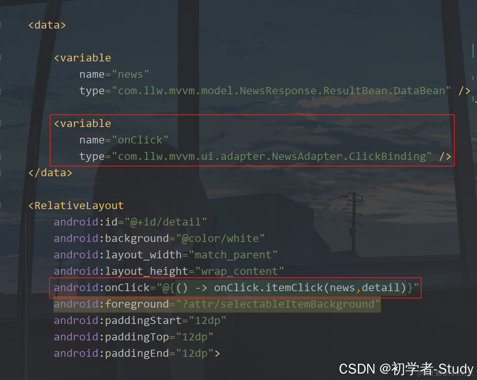Collapse the onClick variable block fold marker
This screenshot has width=477, height=380.
tap(1, 123)
